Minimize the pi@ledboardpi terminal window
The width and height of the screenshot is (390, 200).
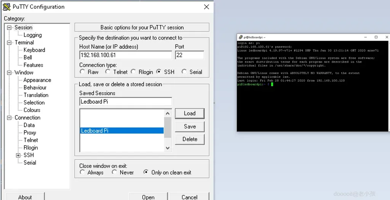tap(366, 37)
